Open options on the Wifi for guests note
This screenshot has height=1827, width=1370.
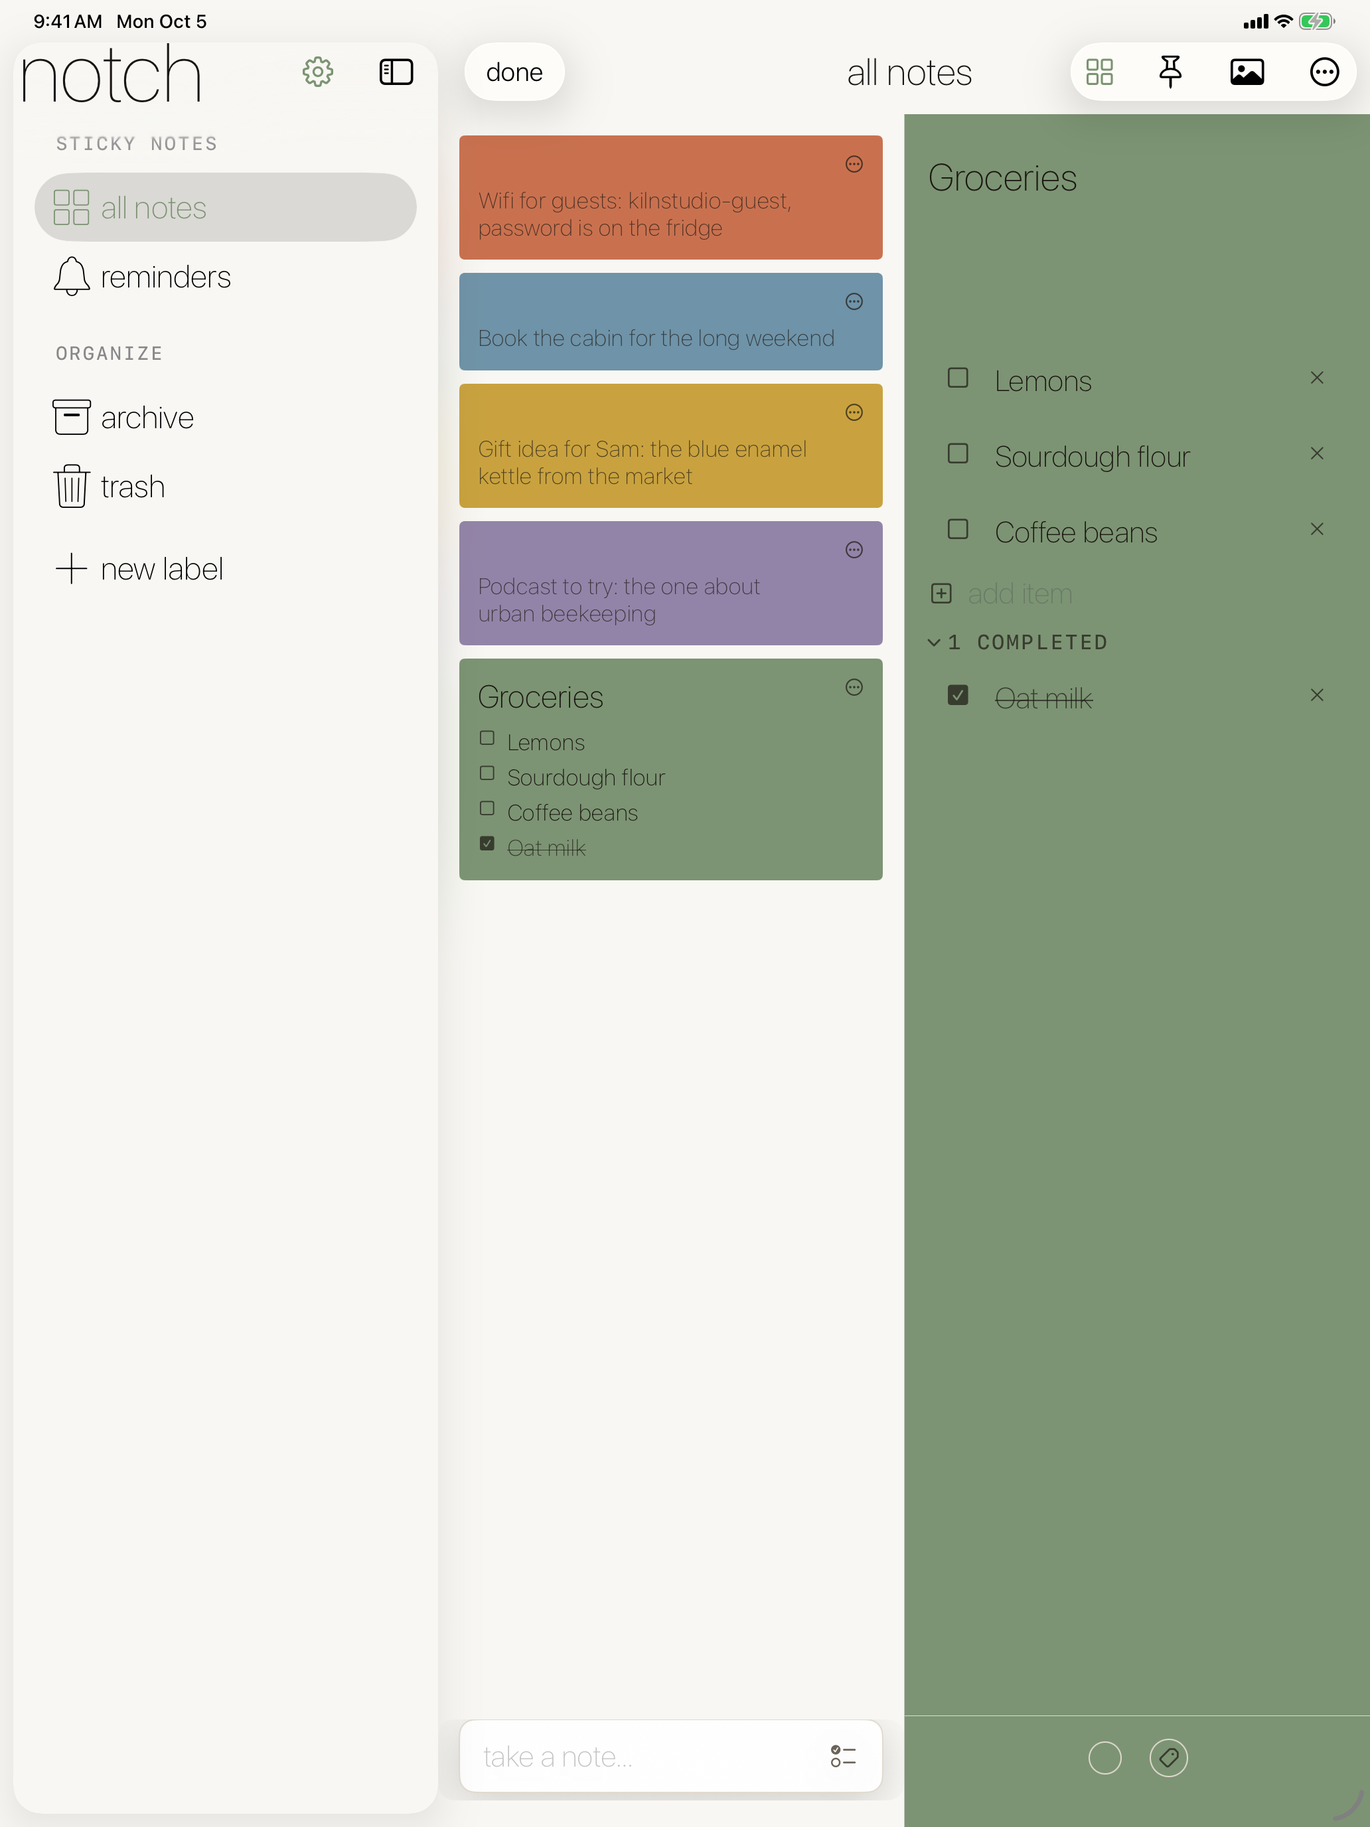tap(854, 165)
